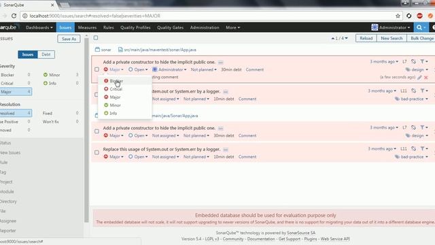Switch facet mode to Debt
This screenshot has height=245, width=435.
[x=46, y=54]
